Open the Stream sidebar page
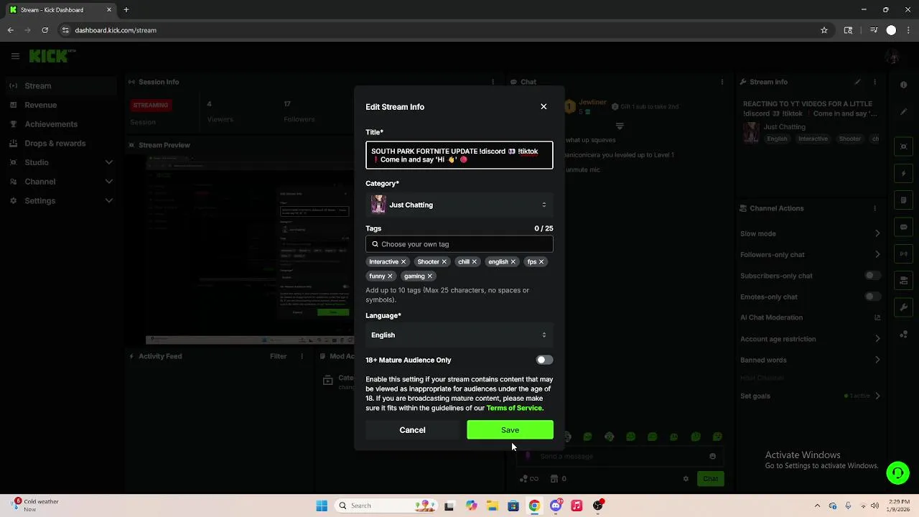Viewport: 919px width, 517px height. click(61, 85)
